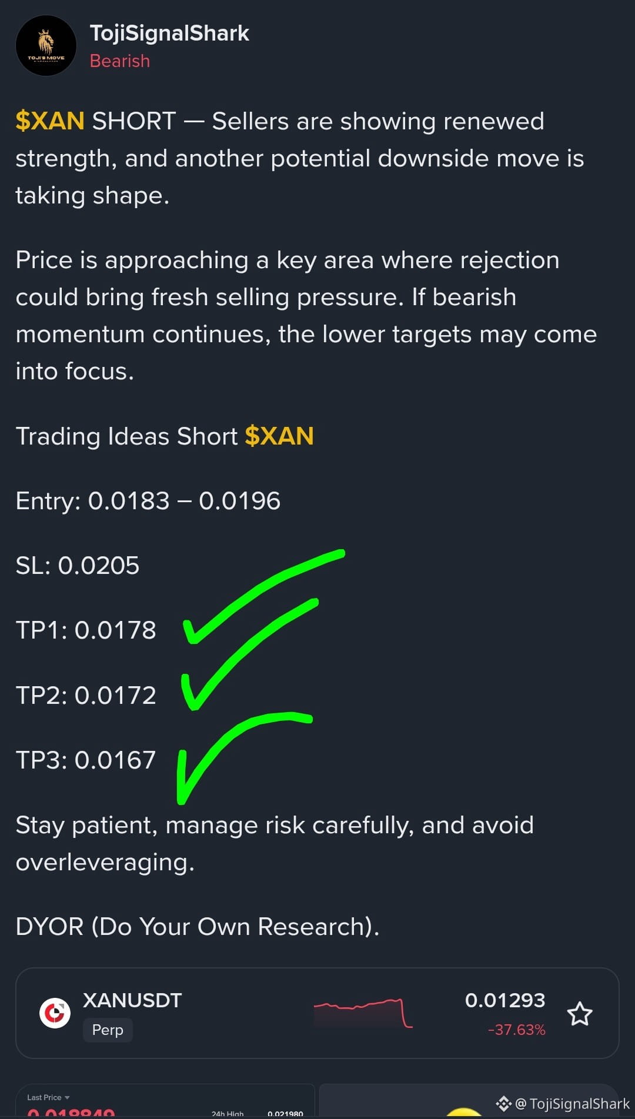Tap the green checkmark beside TP2

pyautogui.click(x=250, y=654)
